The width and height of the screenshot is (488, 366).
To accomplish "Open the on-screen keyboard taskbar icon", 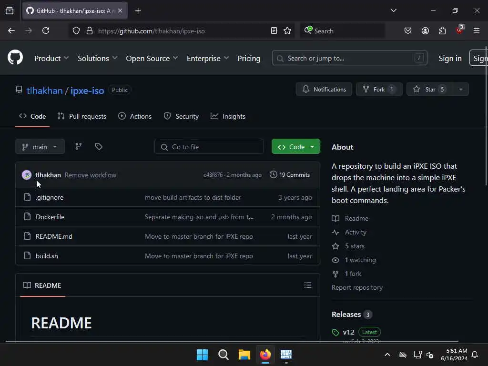I will tap(286, 355).
